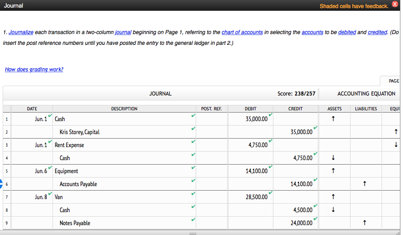Click the 4,750.00 debit cell
Image resolution: width=404 pixels, height=235 pixels.
coord(250,145)
